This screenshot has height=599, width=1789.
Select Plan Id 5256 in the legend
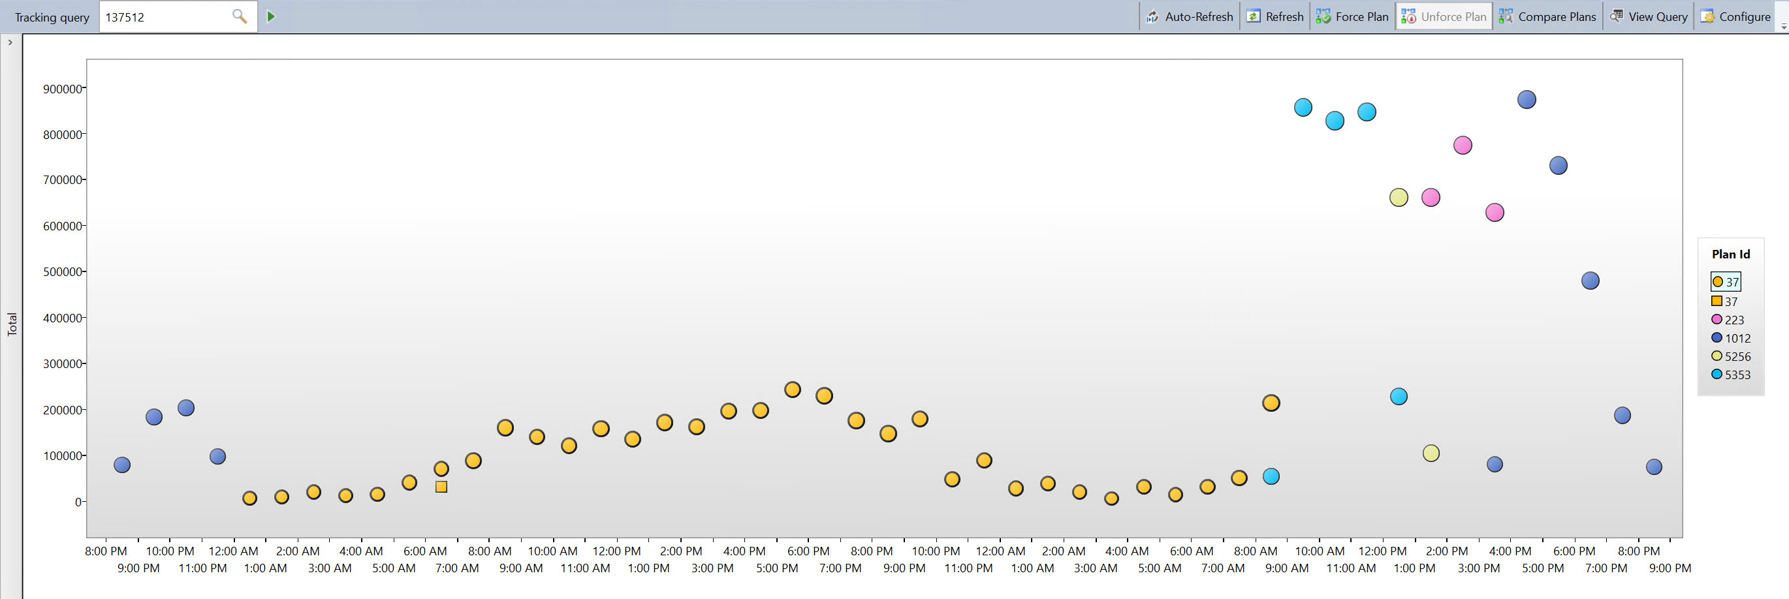pyautogui.click(x=1731, y=356)
